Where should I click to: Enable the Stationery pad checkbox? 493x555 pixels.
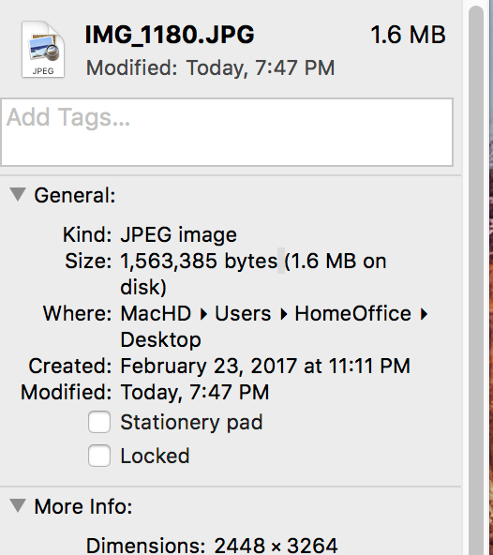point(99,422)
